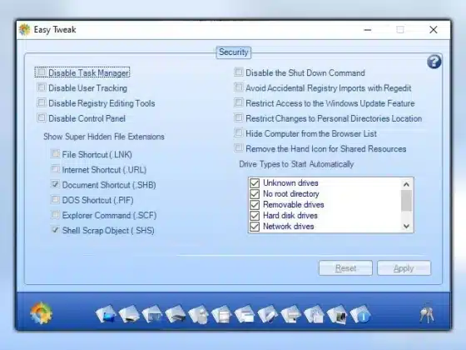
Task: Select the blue info circle page icon
Action: (360, 314)
